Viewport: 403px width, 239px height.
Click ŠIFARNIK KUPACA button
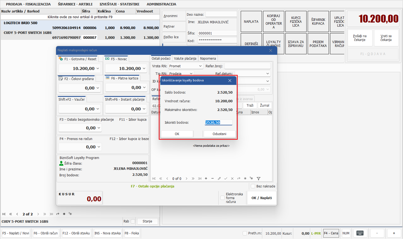318,21
